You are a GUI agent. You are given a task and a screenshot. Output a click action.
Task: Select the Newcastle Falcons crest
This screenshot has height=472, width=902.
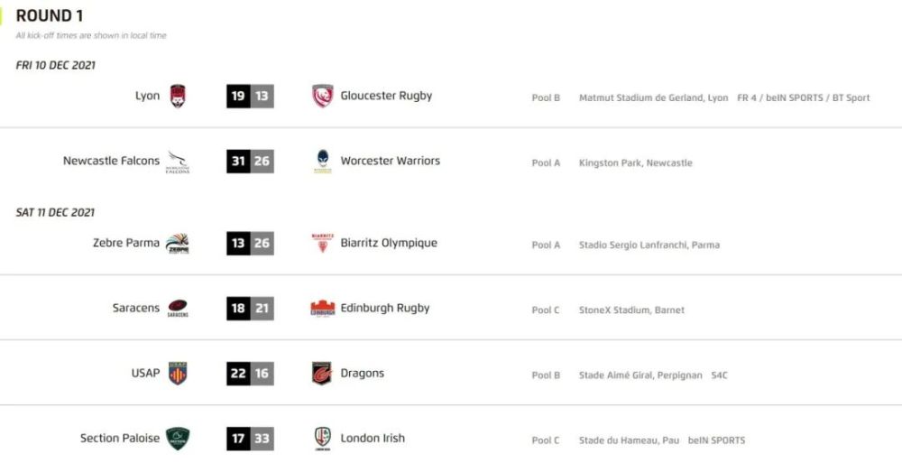point(178,162)
